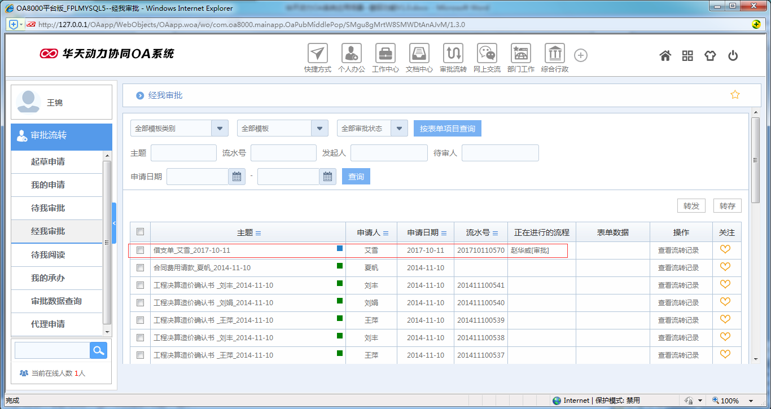The image size is (771, 409).
Task: Click the power logout icon
Action: click(x=733, y=55)
